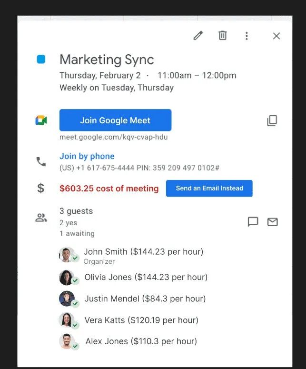Click John Smith's avatar
Viewport: 306px width, 369px height.
click(x=67, y=255)
